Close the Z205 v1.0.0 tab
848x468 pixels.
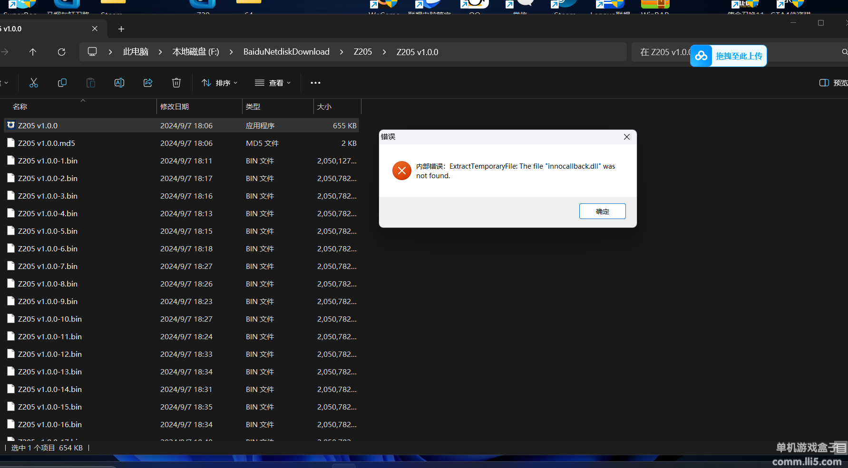pyautogui.click(x=95, y=29)
